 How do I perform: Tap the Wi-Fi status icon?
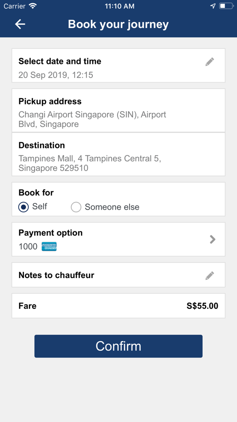coord(33,6)
